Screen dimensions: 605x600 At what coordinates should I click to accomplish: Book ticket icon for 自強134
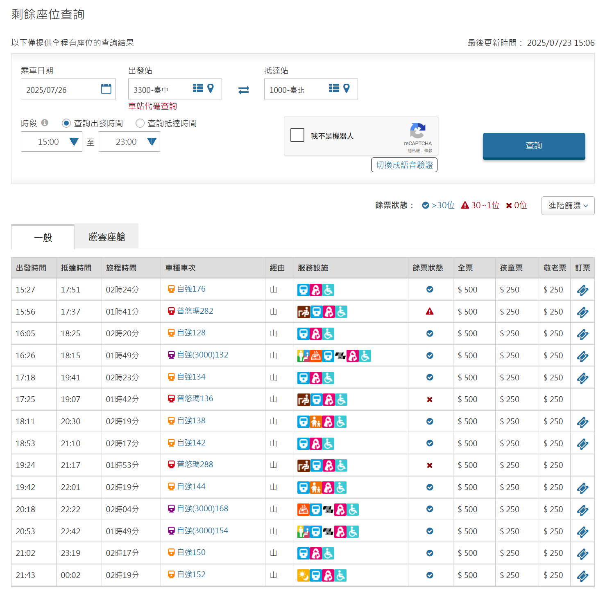click(x=582, y=378)
